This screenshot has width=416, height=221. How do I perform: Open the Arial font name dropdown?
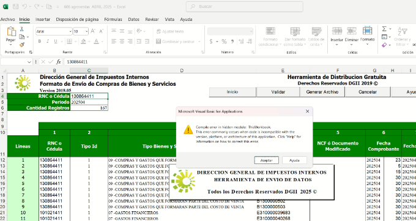pyautogui.click(x=70, y=31)
